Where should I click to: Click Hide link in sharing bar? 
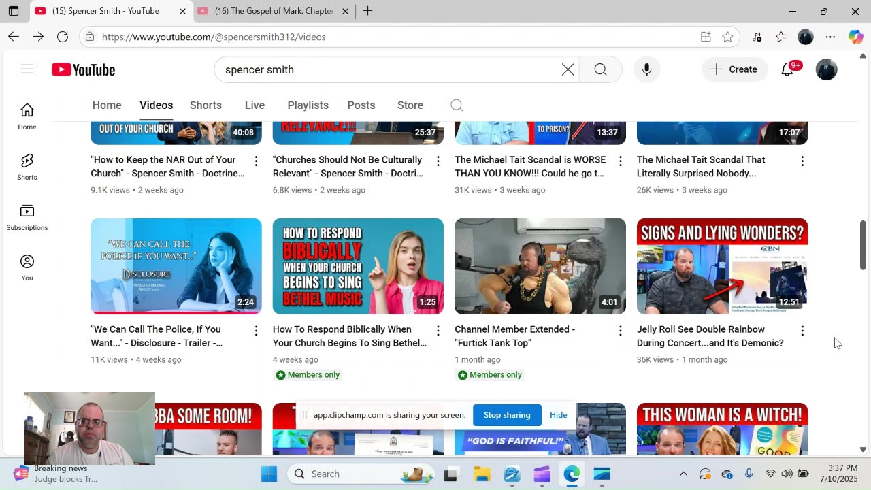[x=558, y=415]
